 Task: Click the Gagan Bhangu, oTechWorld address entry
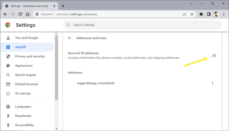(x=96, y=83)
